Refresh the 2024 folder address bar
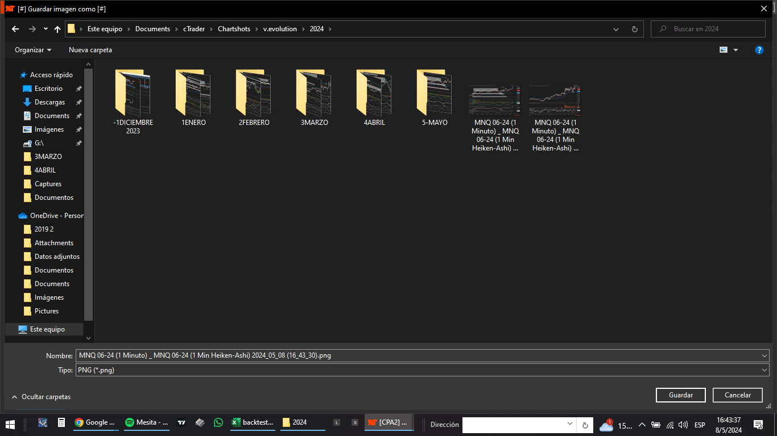 635,29
